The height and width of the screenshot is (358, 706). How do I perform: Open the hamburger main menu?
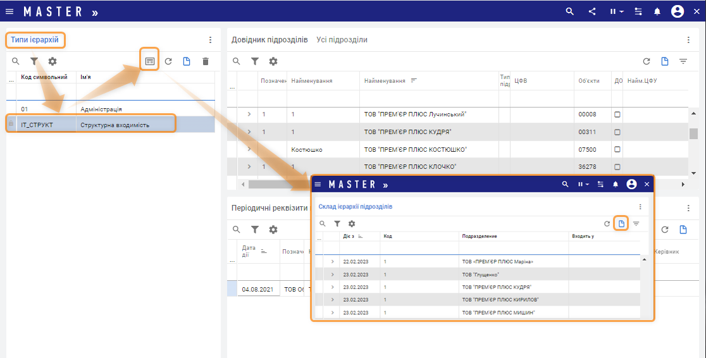9,11
